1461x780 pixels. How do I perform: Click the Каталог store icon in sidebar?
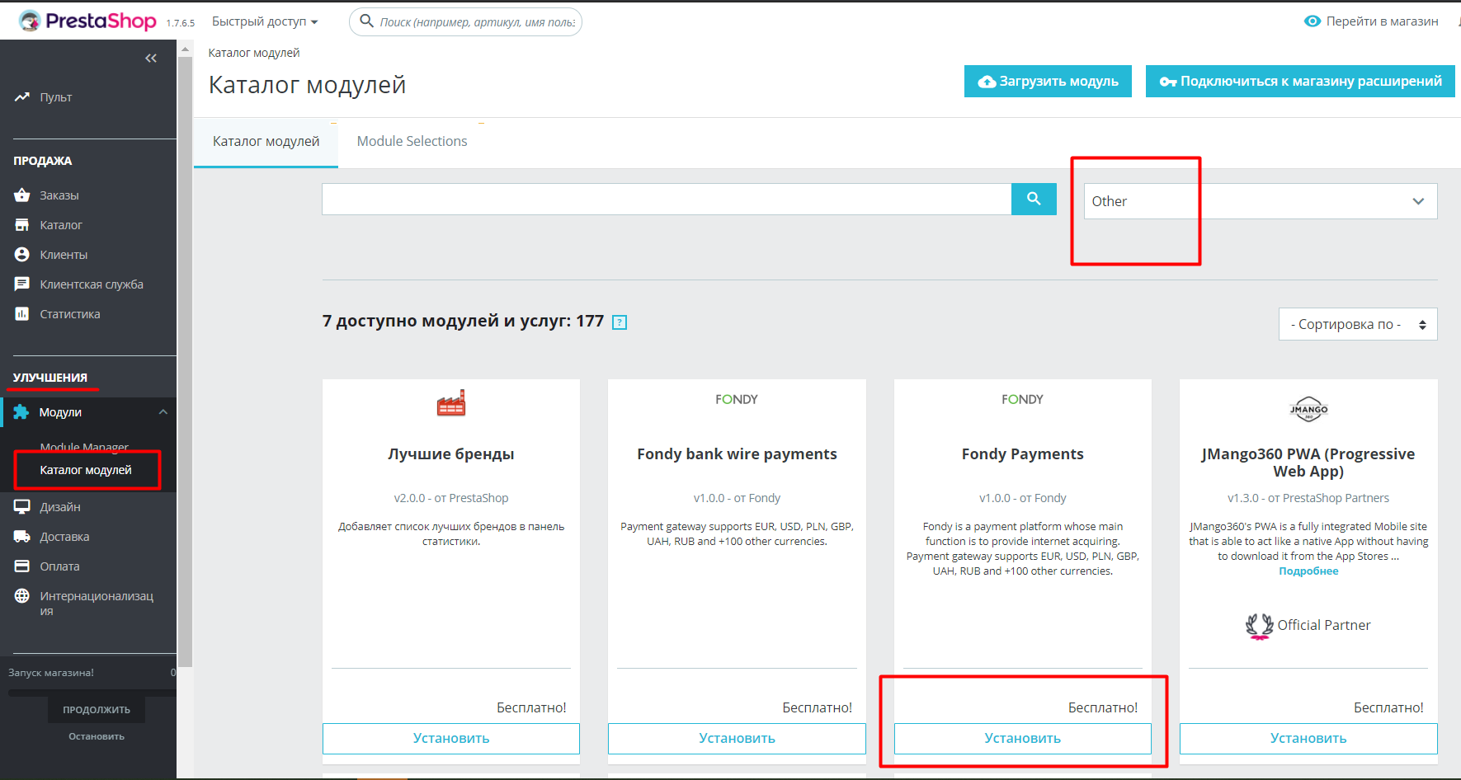(x=22, y=225)
